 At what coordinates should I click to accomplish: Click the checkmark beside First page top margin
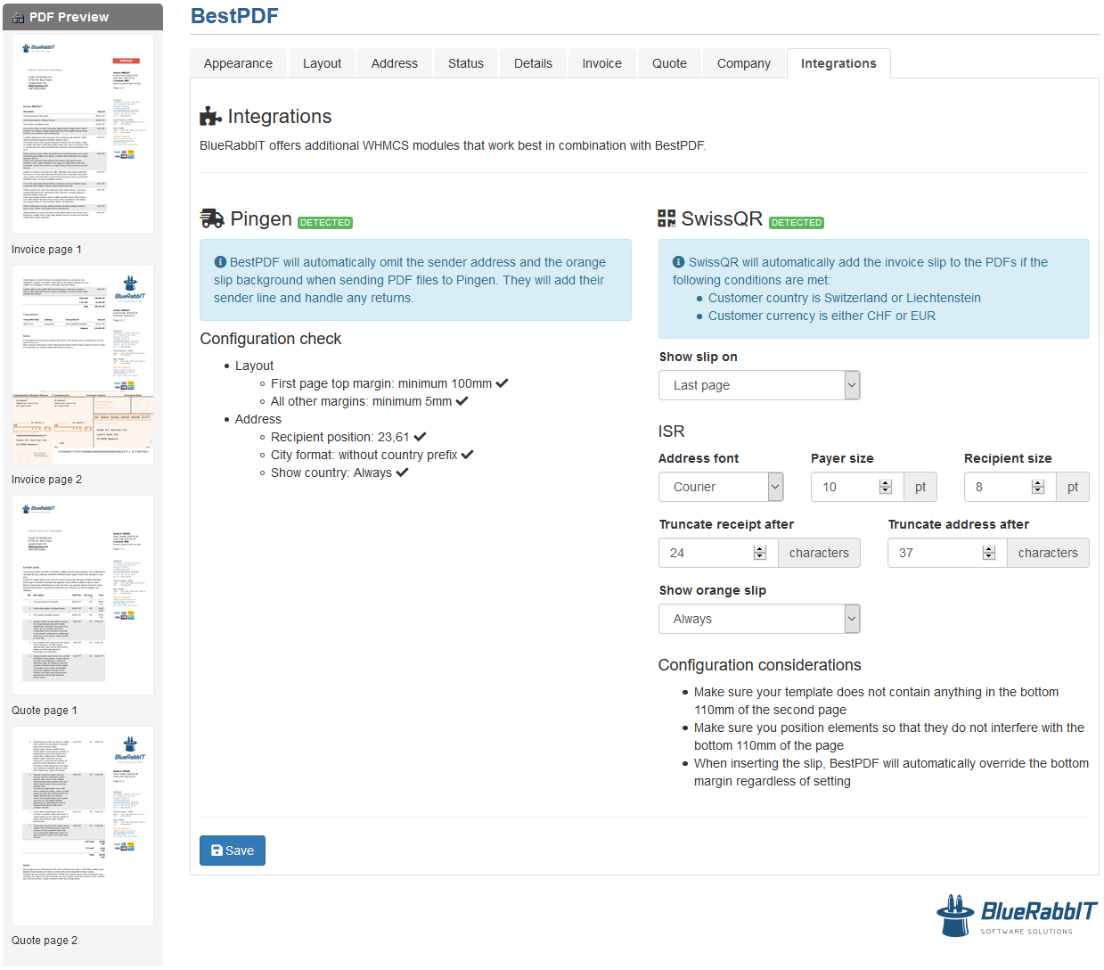pos(502,382)
